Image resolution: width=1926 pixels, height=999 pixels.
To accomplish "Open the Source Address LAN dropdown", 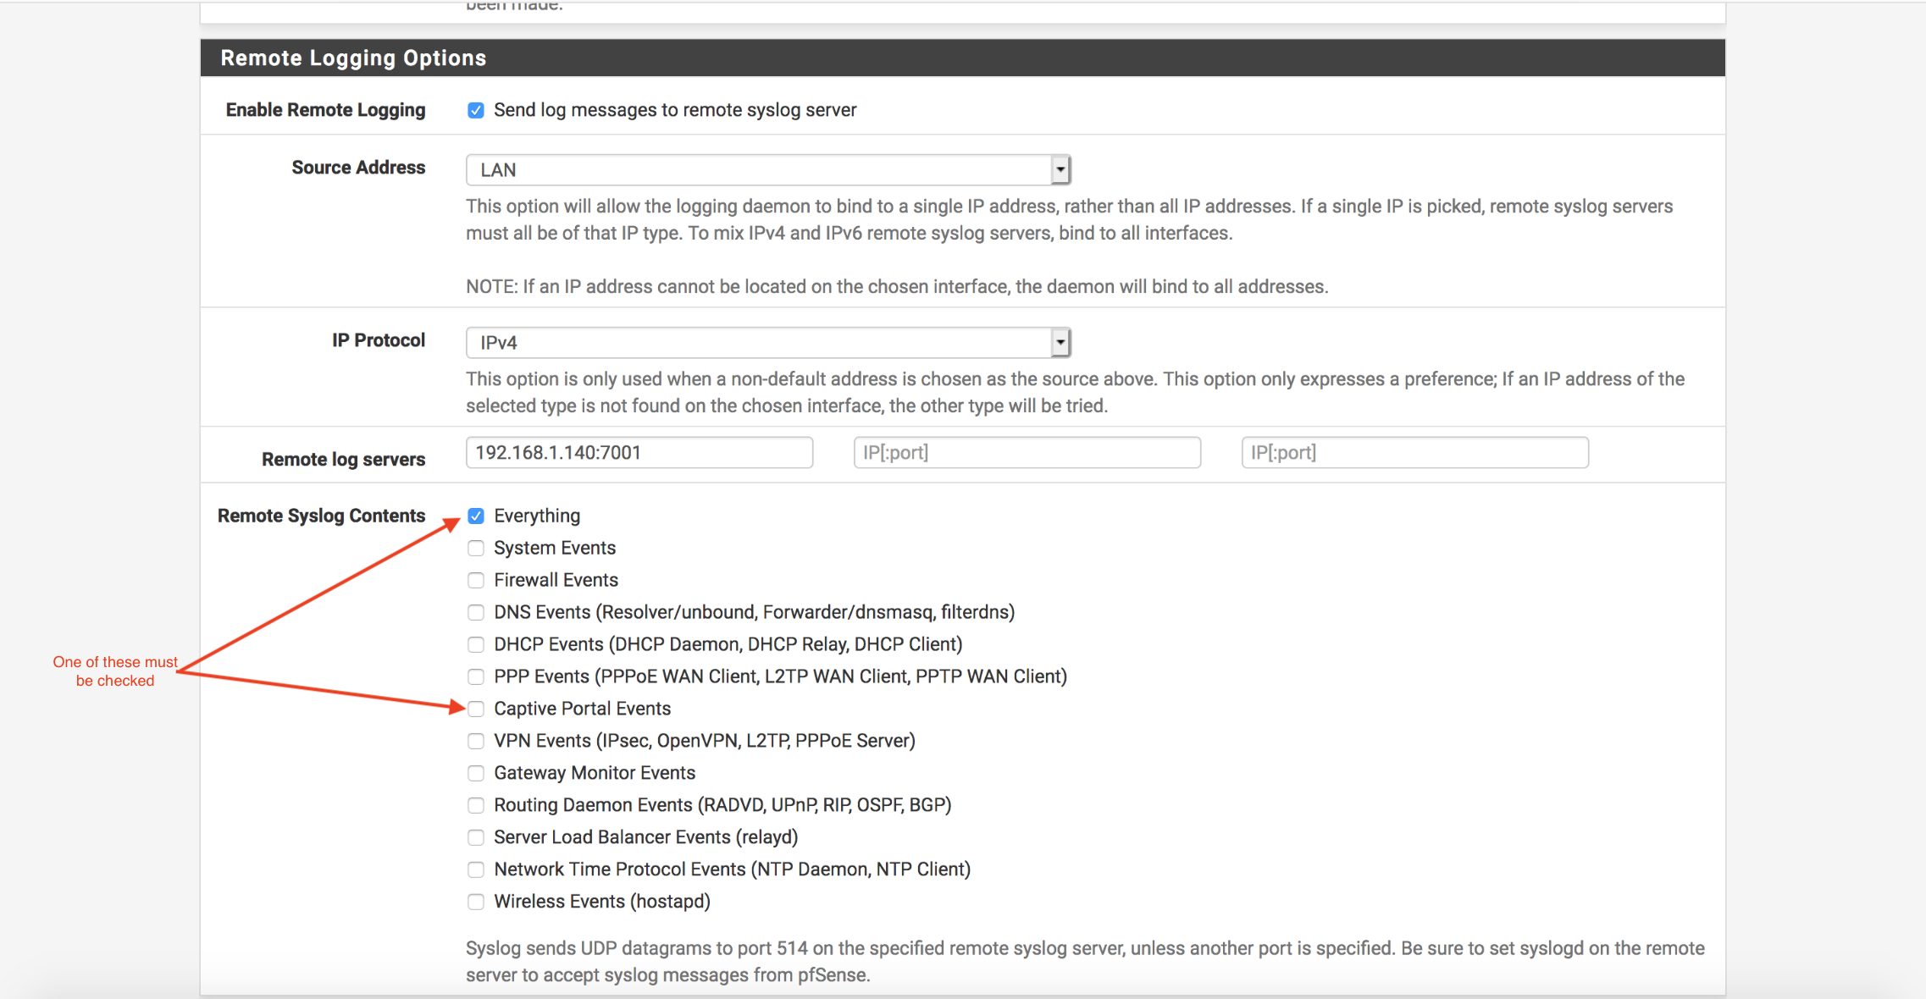I will point(768,169).
